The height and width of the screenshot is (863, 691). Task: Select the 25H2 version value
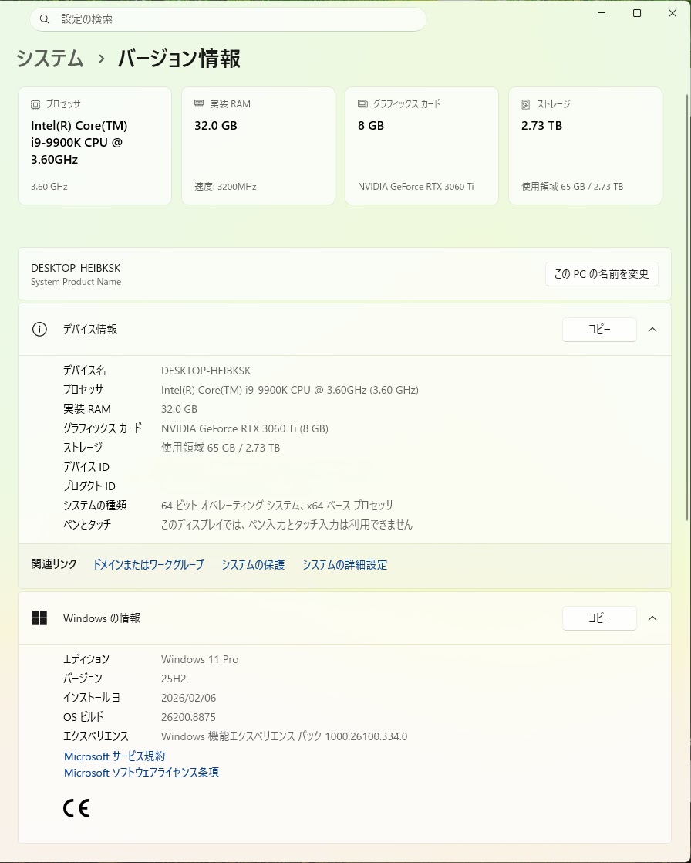coord(174,679)
